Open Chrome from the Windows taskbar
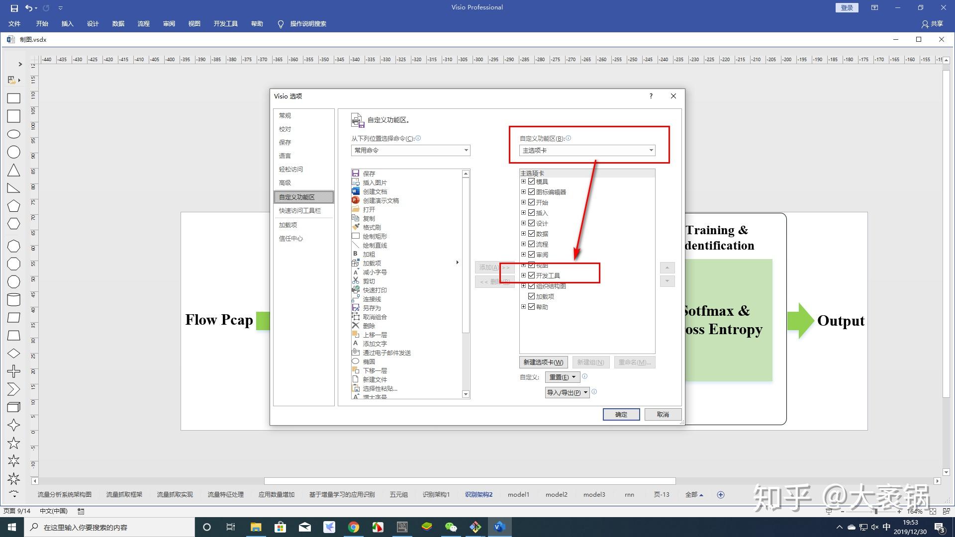 coord(354,527)
